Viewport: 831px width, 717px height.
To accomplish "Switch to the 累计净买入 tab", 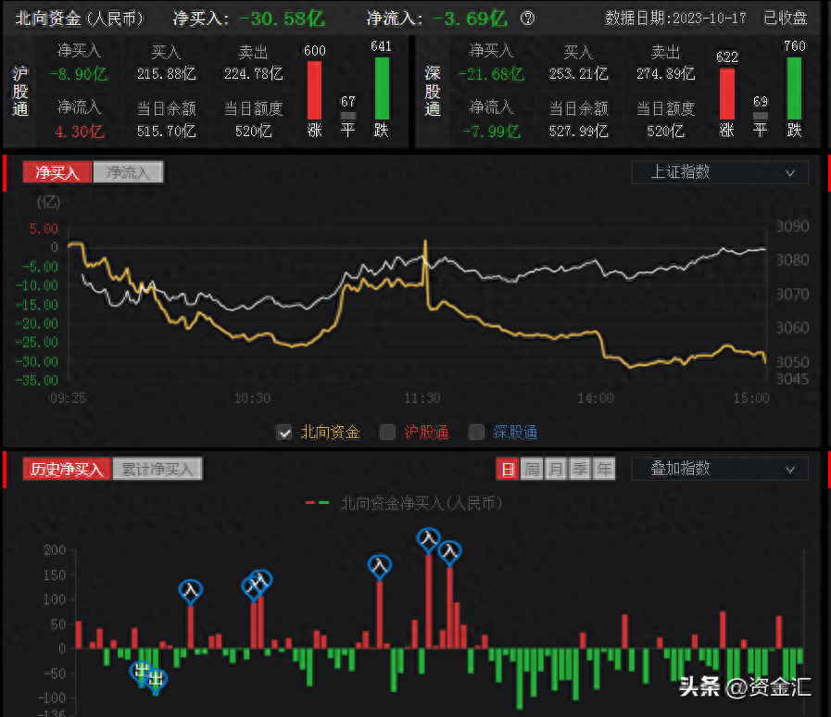I will point(157,469).
